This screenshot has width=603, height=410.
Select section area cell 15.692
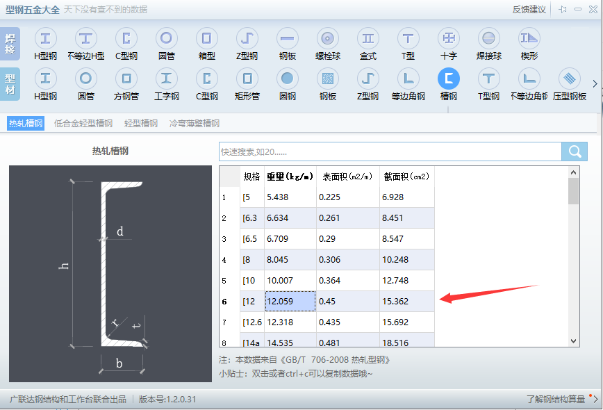tap(406, 322)
